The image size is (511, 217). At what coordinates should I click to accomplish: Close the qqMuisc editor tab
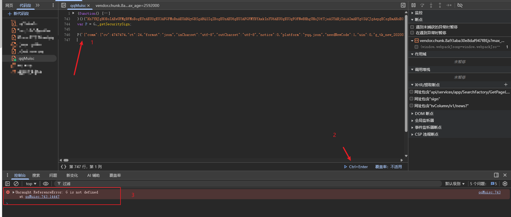point(89,5)
